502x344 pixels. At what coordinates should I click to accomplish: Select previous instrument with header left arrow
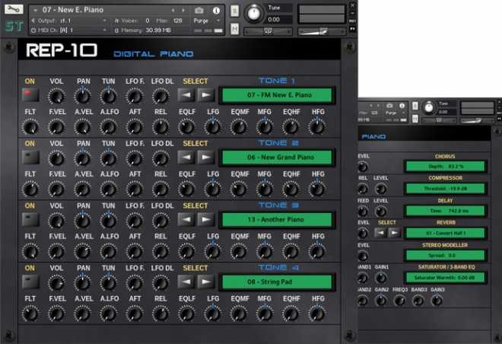[x=173, y=11]
